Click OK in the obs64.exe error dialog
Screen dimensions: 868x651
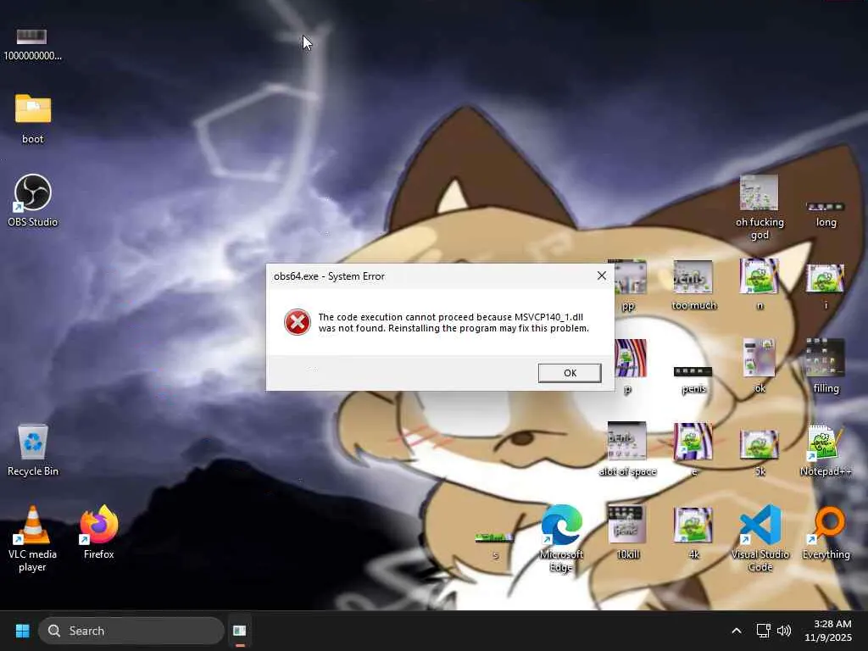coord(570,373)
